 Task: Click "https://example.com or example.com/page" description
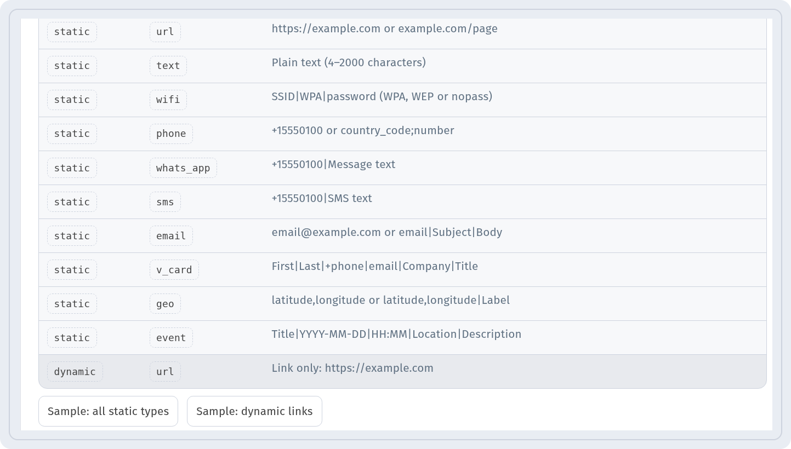(385, 28)
